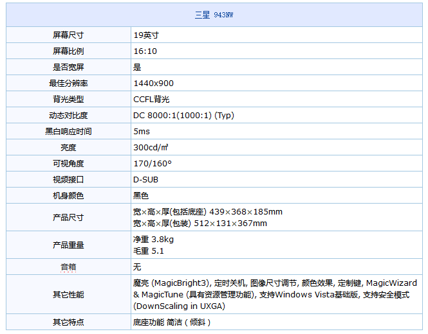This screenshot has height=334, width=428.
Task: Click the 黑白响应时间 label
Action: pos(68,131)
